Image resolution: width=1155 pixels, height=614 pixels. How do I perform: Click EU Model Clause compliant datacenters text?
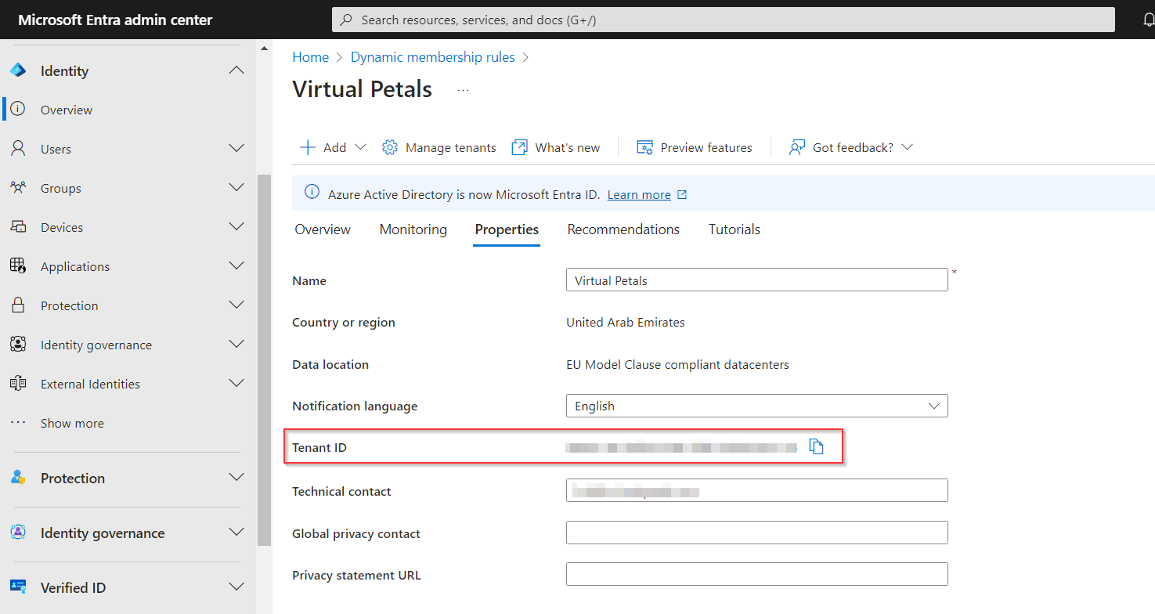[677, 364]
